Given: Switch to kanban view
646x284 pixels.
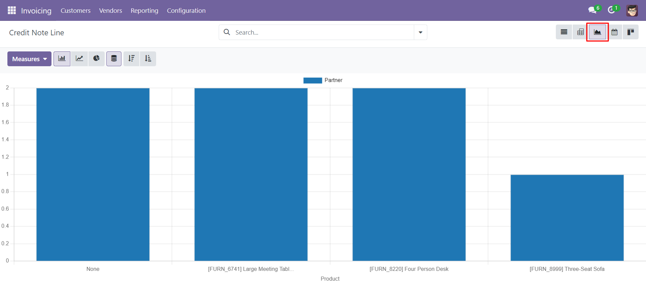Looking at the screenshot, I should pyautogui.click(x=631, y=32).
